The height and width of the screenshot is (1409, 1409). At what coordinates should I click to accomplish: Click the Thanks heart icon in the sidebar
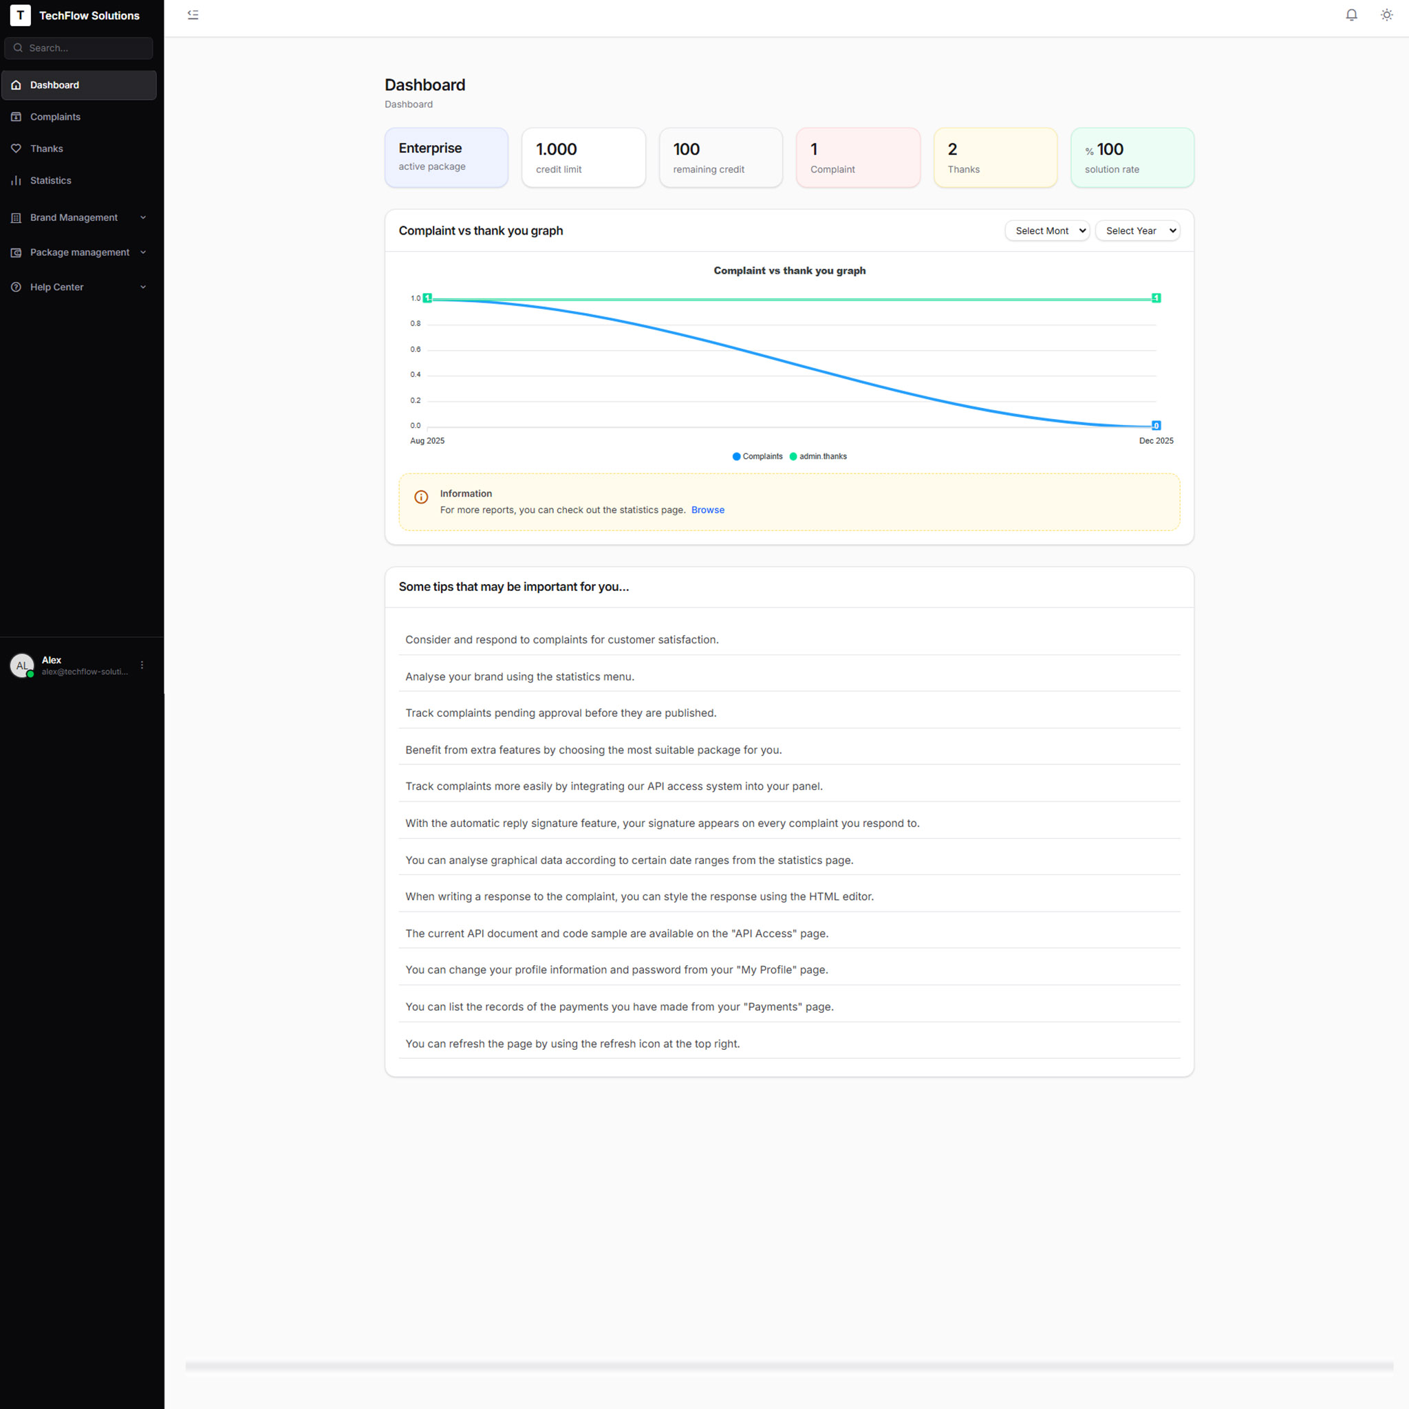tap(16, 149)
